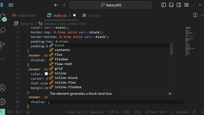Click the autocomplete list scrollbar
204x115 pixels.
pyautogui.click(x=171, y=49)
